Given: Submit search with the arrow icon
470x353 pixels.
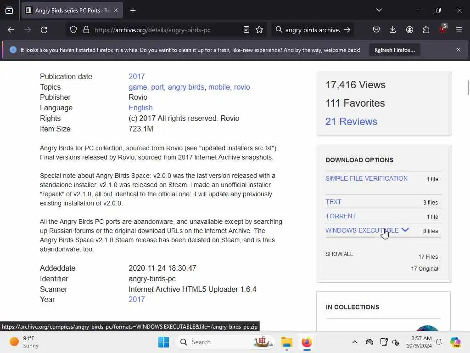Looking at the screenshot, I should point(347,30).
